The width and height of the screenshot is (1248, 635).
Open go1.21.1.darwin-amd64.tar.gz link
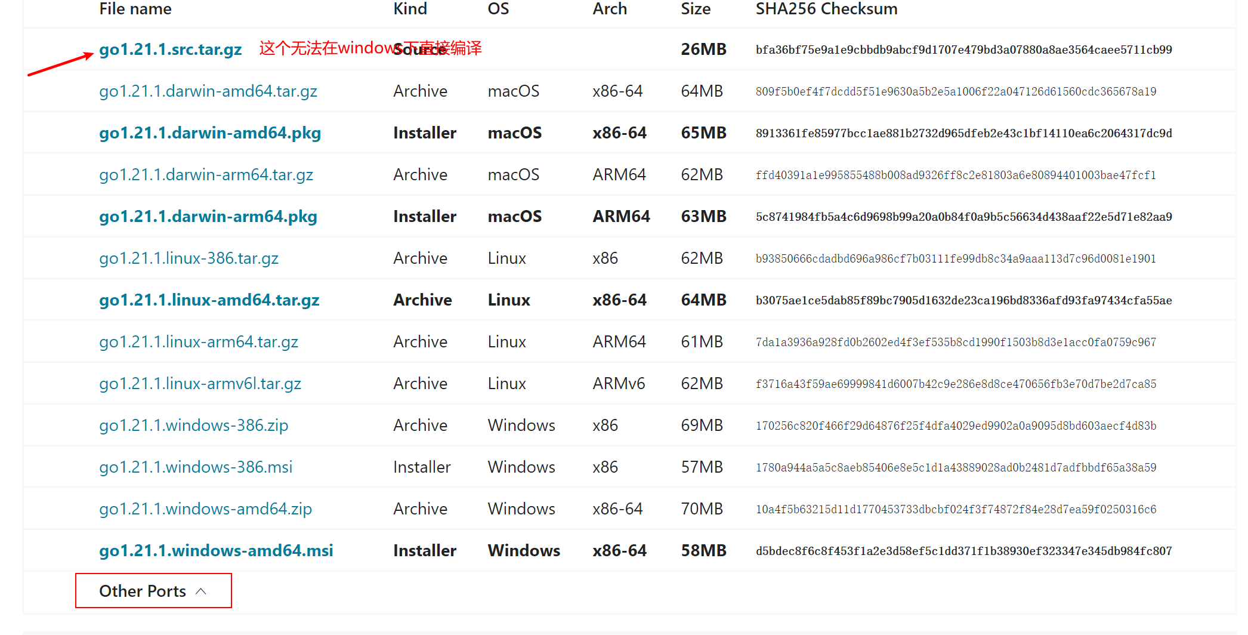point(208,91)
